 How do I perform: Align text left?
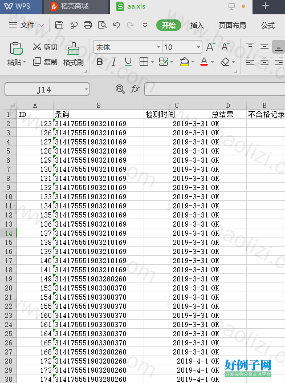(x=250, y=62)
